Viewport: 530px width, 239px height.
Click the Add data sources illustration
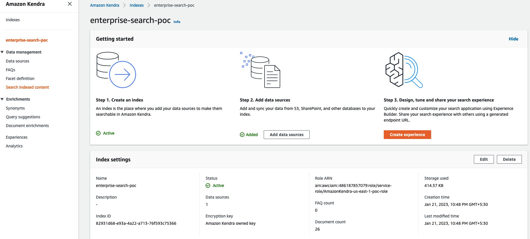[x=260, y=70]
